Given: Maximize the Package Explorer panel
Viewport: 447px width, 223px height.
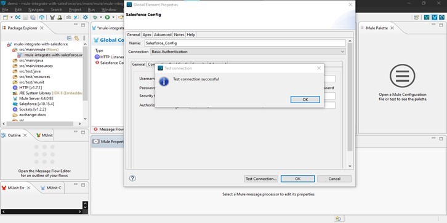Looking at the screenshot, I should point(83,25).
